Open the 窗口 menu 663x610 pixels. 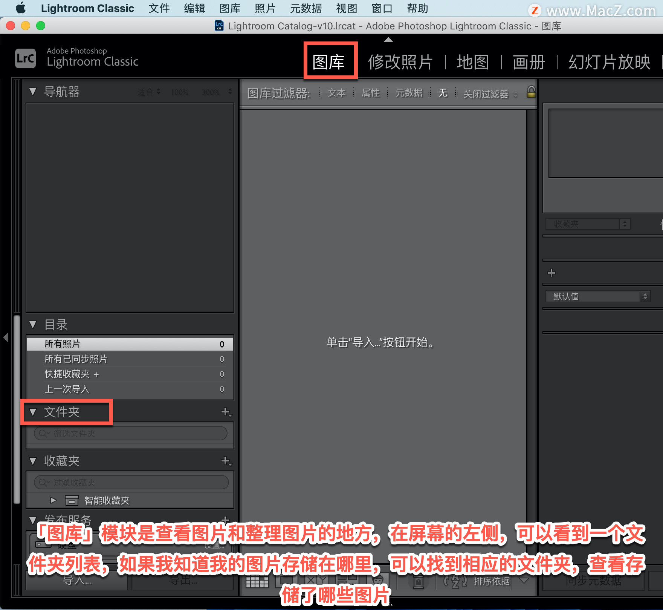[x=382, y=8]
